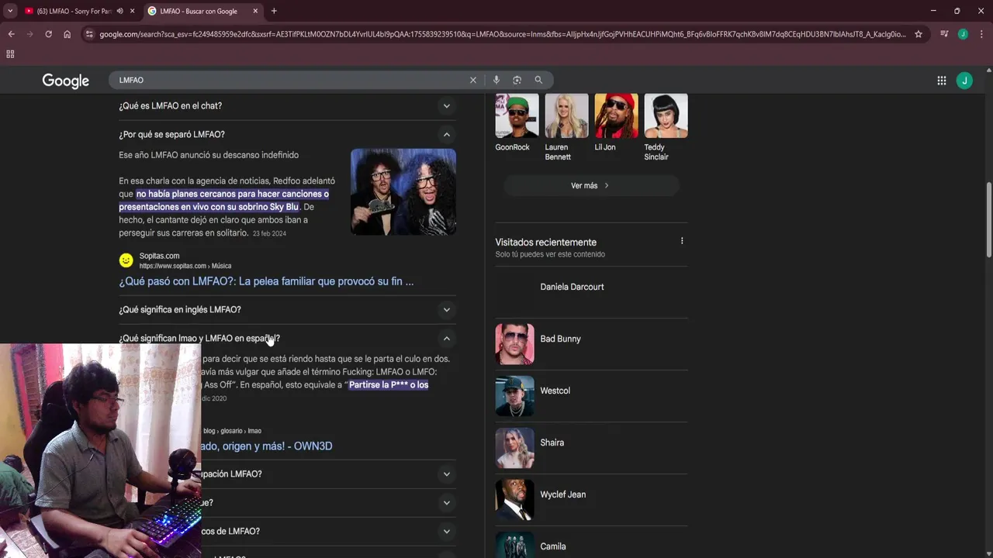Open the GoonRock thumbnail
The image size is (993, 558).
517,116
